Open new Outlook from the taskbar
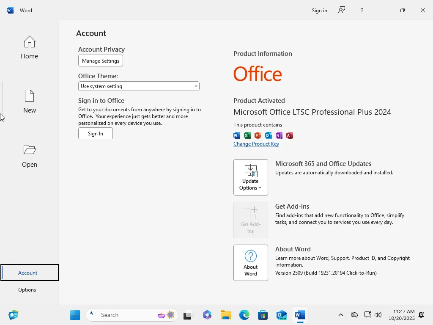The height and width of the screenshot is (325, 433). click(281, 315)
